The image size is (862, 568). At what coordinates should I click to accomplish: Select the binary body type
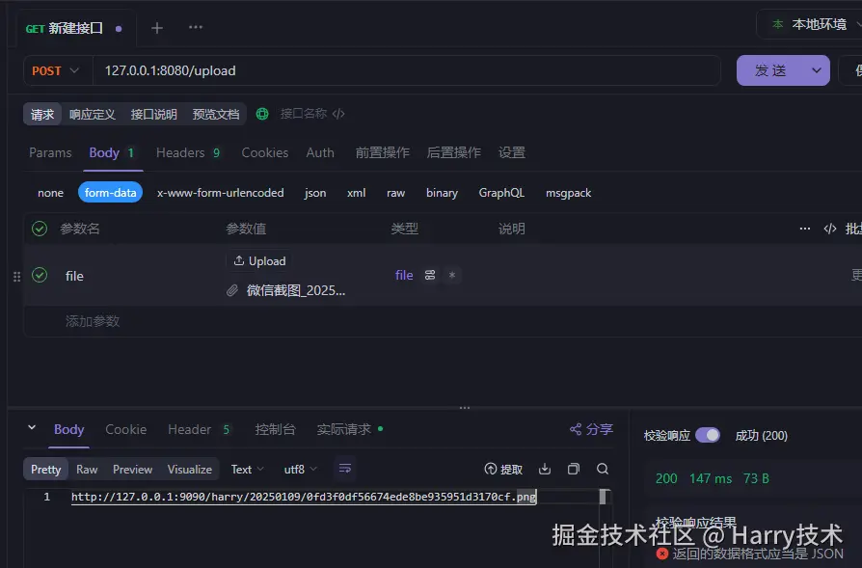442,193
